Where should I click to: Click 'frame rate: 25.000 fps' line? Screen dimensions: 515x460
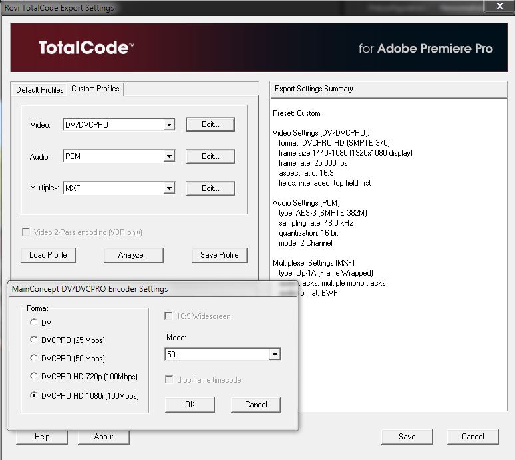coord(313,163)
